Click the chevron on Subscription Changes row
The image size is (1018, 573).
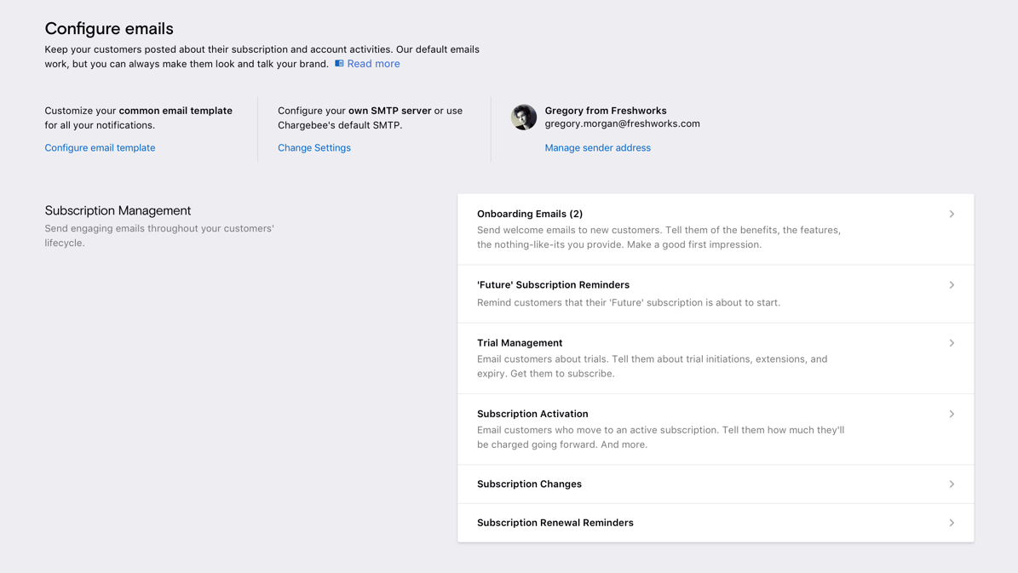coord(952,484)
